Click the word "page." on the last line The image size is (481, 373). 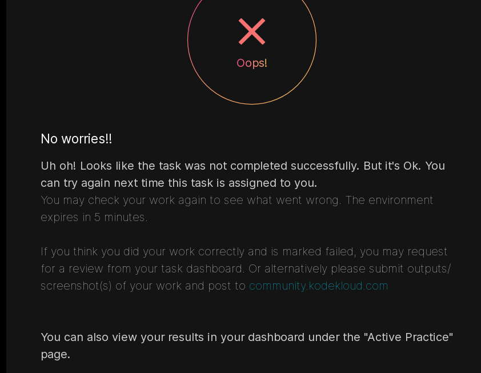point(55,354)
